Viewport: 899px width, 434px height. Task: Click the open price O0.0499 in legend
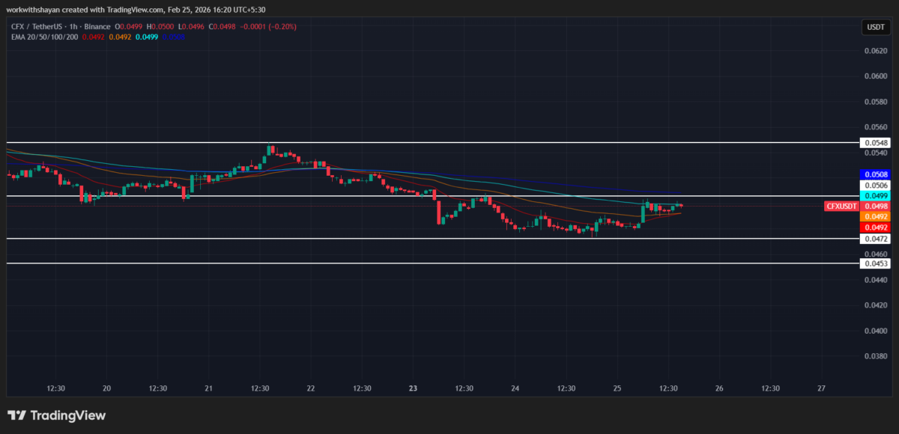click(129, 26)
